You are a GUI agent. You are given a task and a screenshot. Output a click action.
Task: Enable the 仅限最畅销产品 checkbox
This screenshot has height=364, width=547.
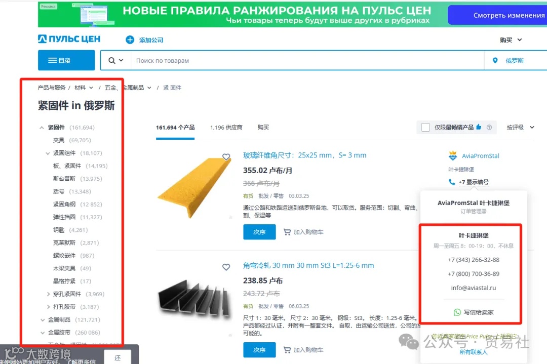425,127
